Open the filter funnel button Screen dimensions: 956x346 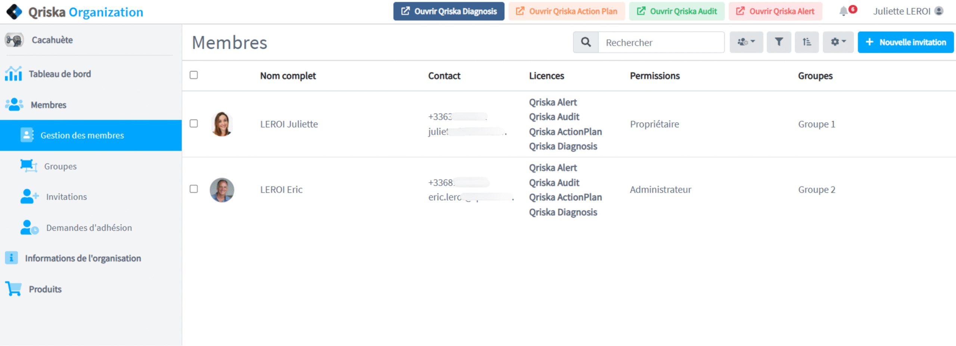779,42
